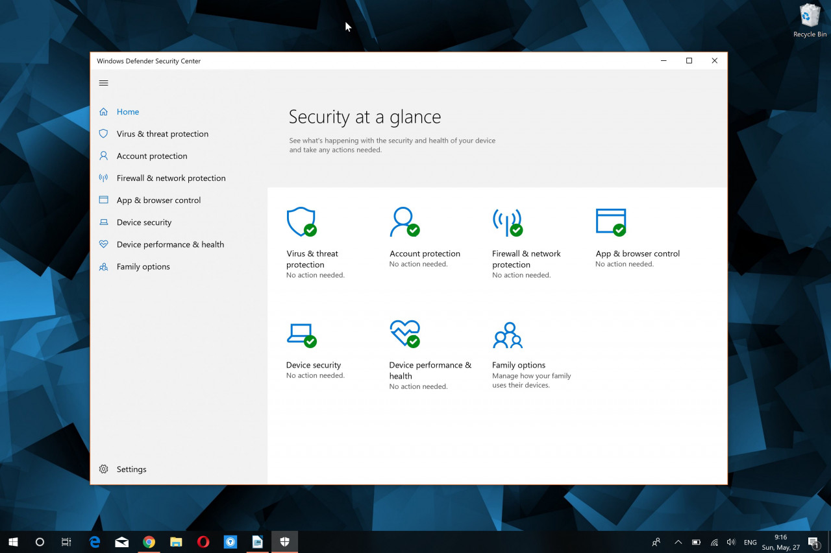Choose Device performance & health in sidebar
This screenshot has height=553, width=831.
coord(170,244)
